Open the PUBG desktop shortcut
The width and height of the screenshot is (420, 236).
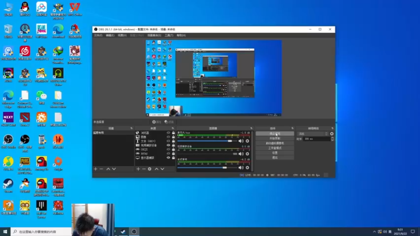pos(25,165)
